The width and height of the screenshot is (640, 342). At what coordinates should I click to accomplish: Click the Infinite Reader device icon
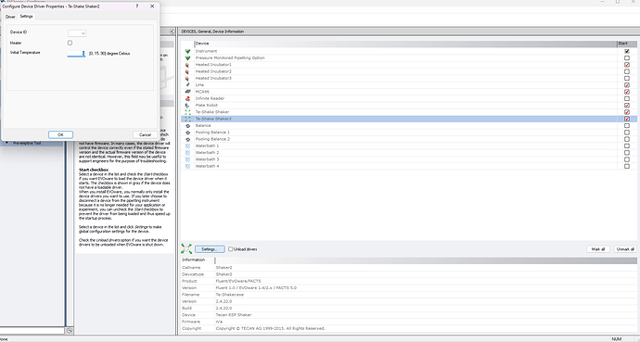pyautogui.click(x=187, y=98)
